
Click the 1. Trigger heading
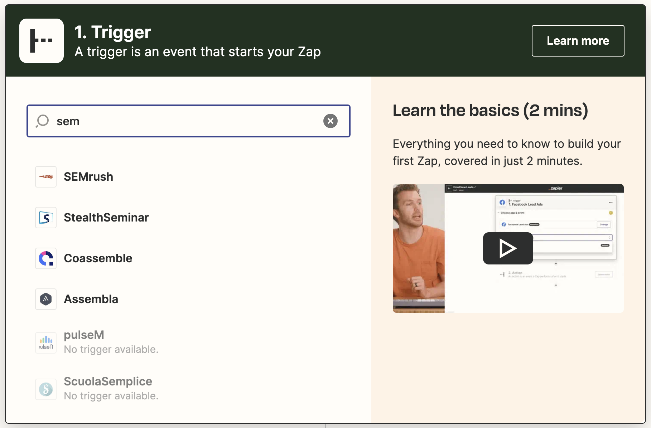coord(112,32)
